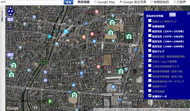This screenshot has width=190, height=111.
Task: Enable 地震動予測地図（震度６強） overlay
Action: (150, 71)
